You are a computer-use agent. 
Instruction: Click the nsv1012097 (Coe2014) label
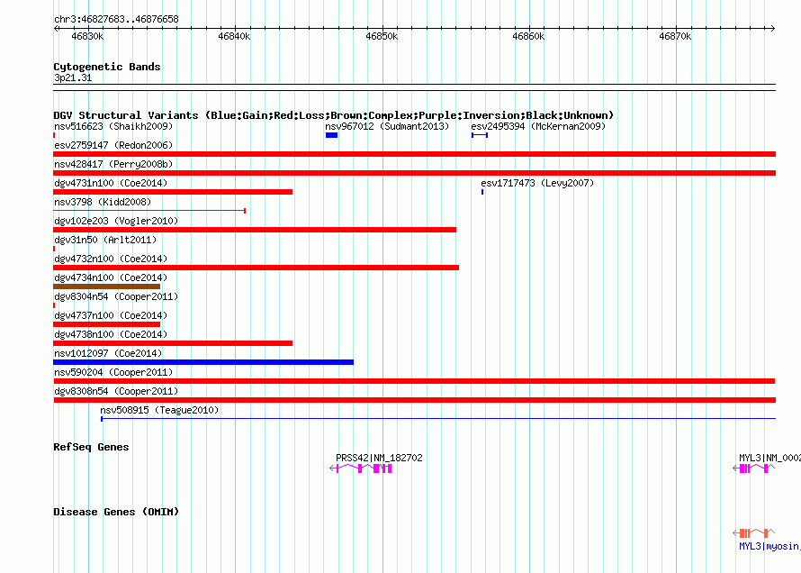pos(108,353)
